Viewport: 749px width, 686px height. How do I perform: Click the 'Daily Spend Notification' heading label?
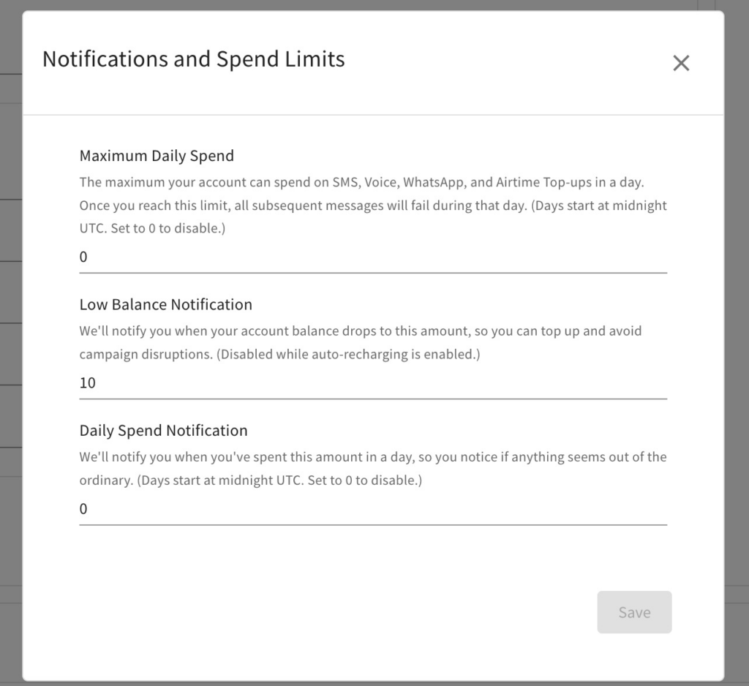tap(164, 430)
